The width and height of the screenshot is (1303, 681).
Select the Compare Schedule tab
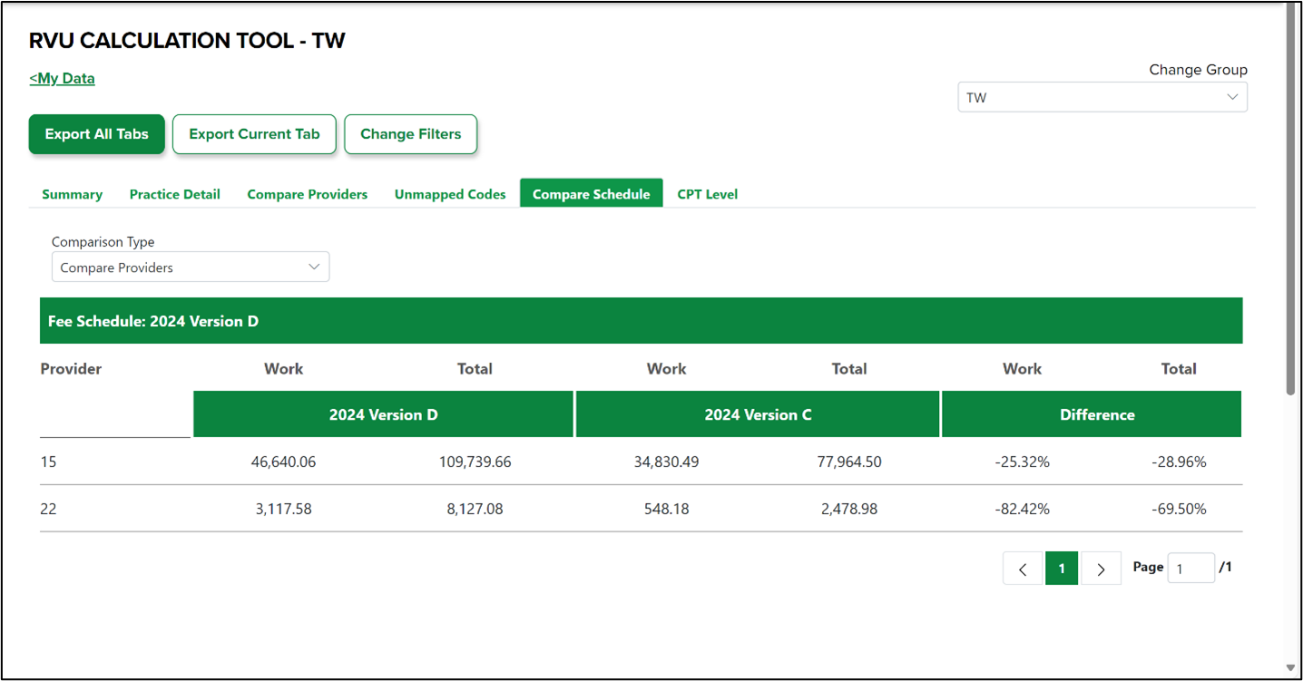(591, 194)
